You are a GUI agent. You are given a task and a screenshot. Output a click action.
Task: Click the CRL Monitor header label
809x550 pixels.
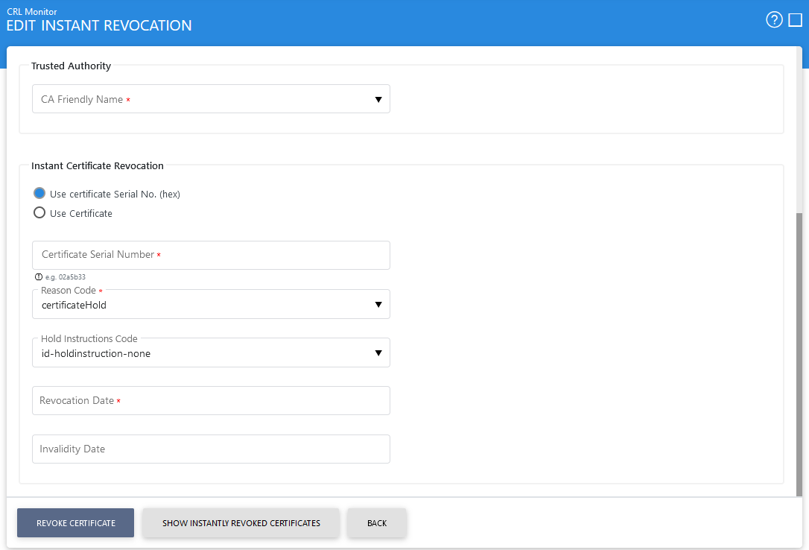tap(32, 11)
